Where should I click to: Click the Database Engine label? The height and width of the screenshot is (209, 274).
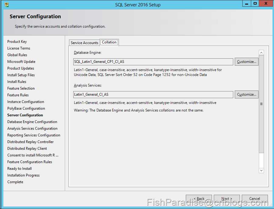coord(88,53)
